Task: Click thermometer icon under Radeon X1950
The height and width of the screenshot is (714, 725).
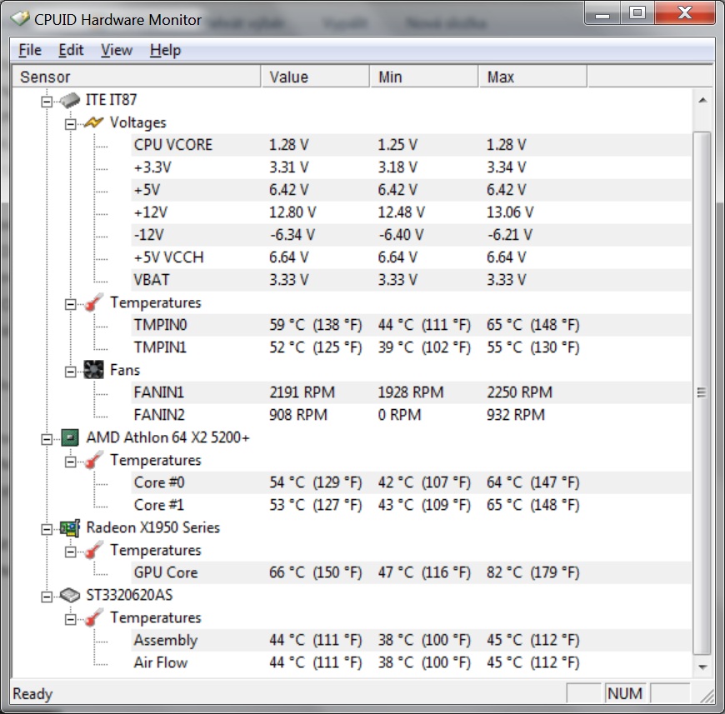Action: coord(94,551)
